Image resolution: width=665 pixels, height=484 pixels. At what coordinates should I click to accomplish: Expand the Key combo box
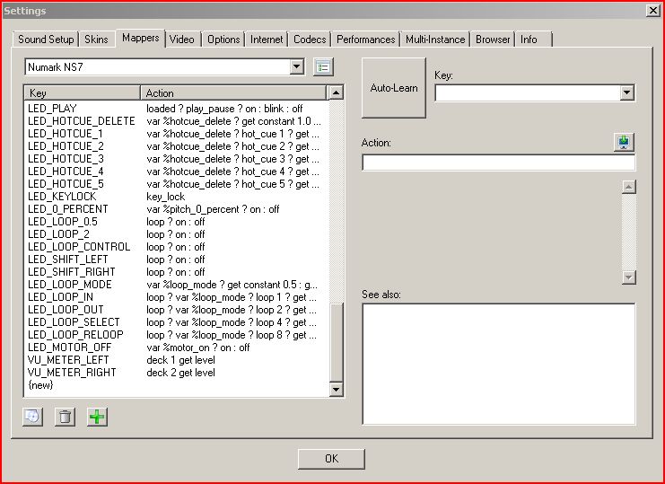tap(626, 92)
